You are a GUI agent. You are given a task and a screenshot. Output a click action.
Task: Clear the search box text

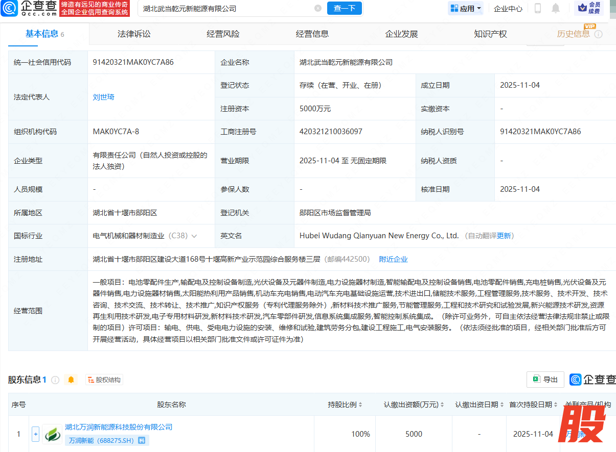(x=318, y=8)
